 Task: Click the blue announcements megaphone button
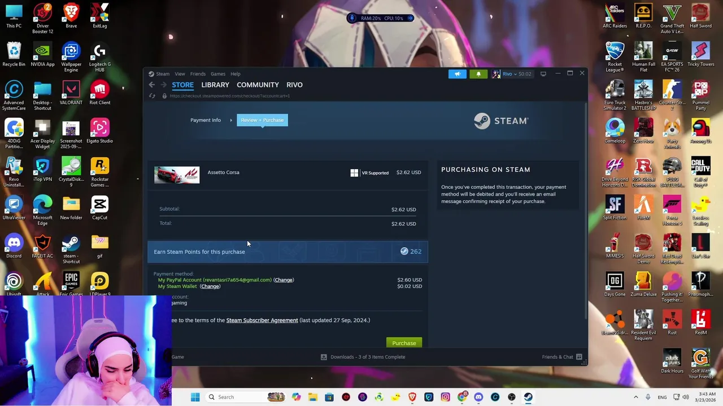458,74
